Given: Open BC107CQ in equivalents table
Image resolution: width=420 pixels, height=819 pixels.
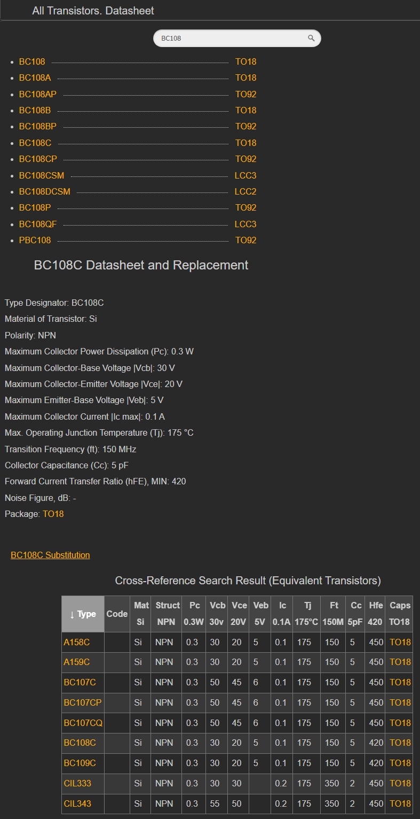Looking at the screenshot, I should pyautogui.click(x=83, y=723).
